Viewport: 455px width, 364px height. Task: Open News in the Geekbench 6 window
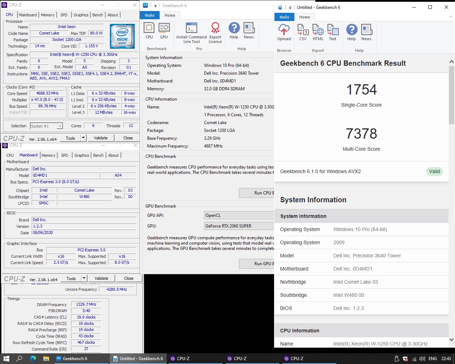pyautogui.click(x=249, y=31)
